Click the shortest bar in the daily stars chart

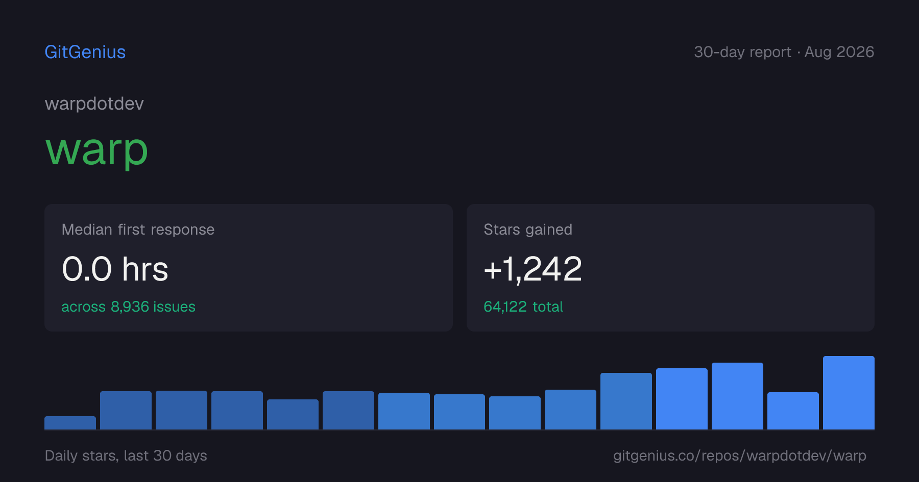pos(70,423)
